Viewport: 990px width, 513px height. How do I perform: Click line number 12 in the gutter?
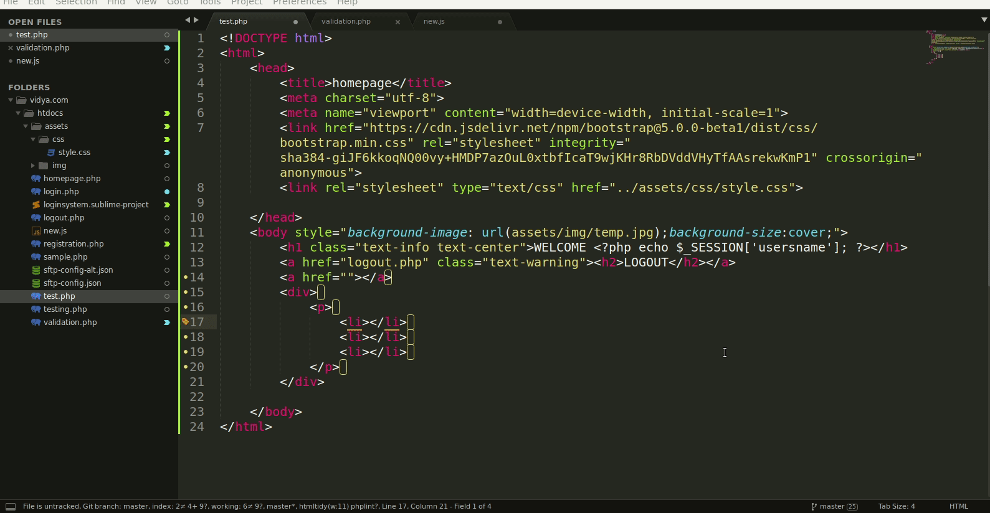(197, 247)
